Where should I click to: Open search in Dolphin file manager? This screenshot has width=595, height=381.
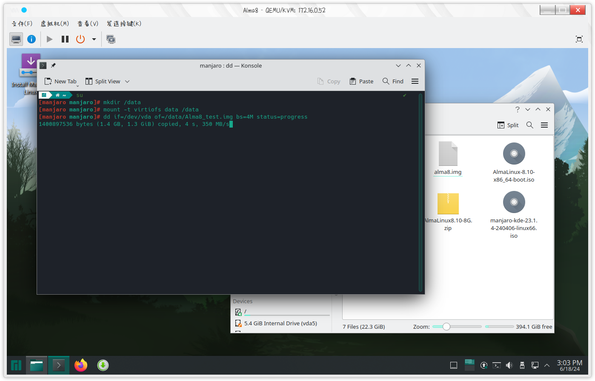coord(530,125)
